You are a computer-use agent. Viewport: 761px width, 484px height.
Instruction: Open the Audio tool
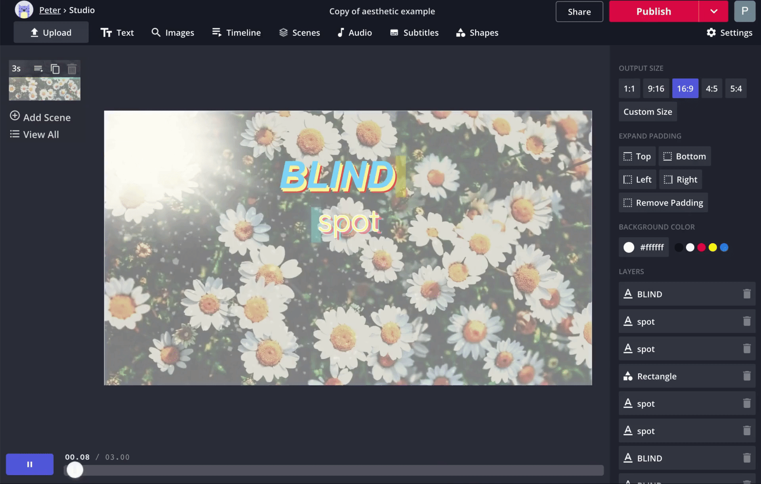pos(354,32)
